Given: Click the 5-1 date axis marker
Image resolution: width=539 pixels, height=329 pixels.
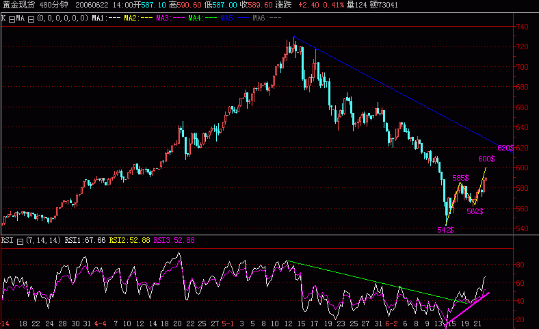Looking at the screenshot, I should (228, 324).
